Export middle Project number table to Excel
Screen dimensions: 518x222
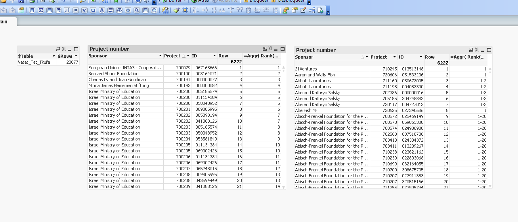tap(270, 49)
